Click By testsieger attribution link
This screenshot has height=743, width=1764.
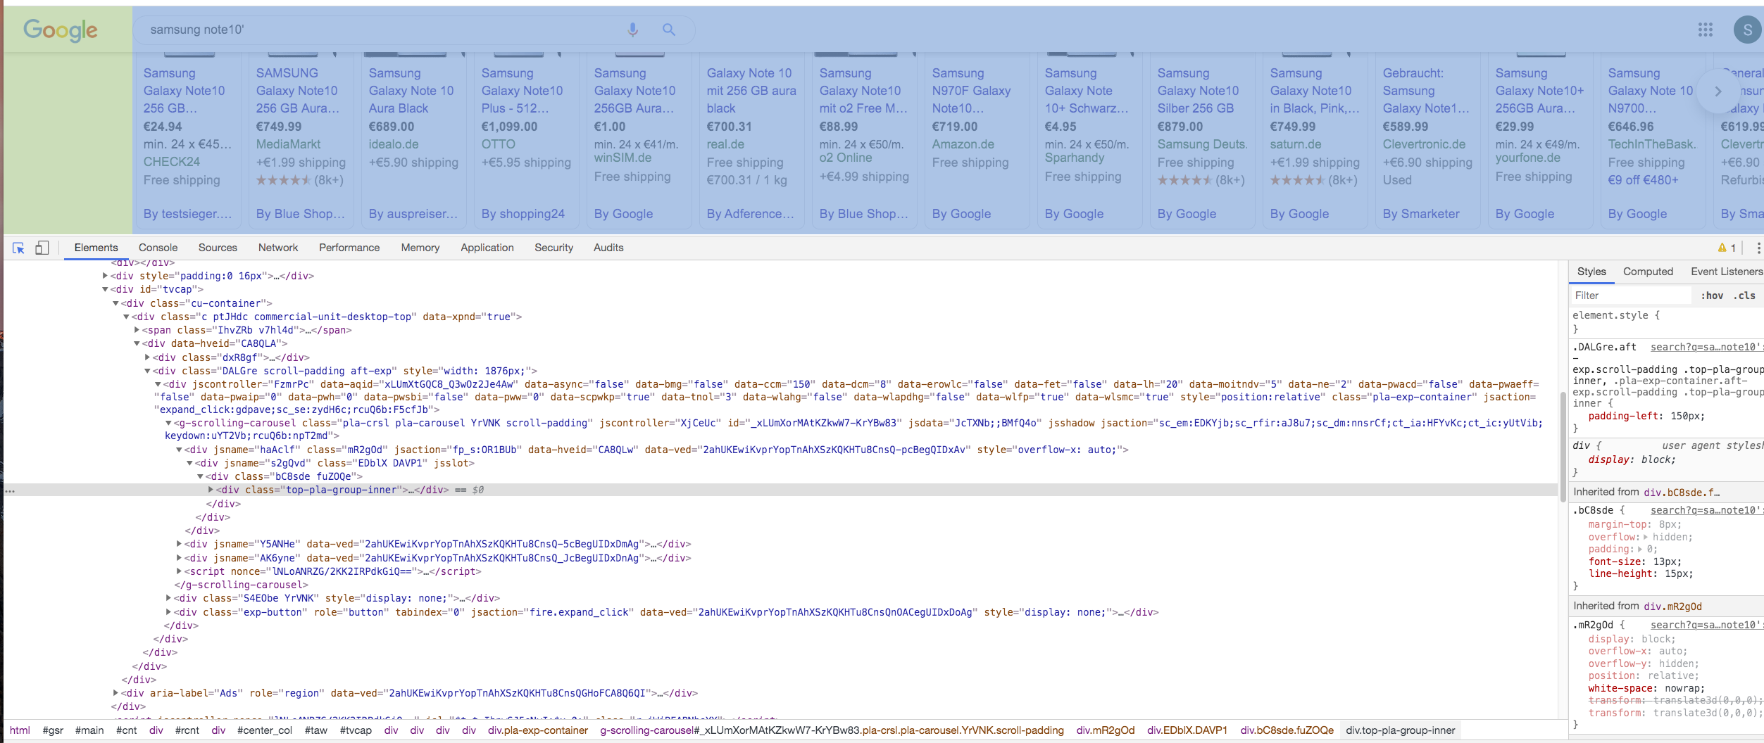click(187, 214)
